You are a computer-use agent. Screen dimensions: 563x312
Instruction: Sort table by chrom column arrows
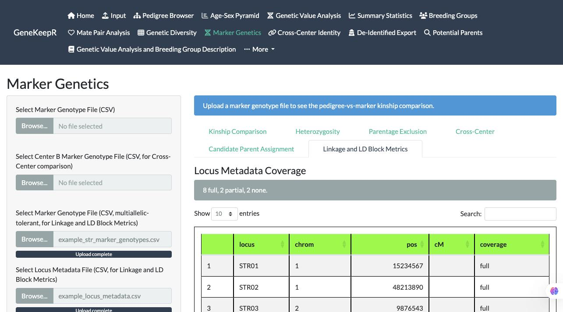point(344,245)
